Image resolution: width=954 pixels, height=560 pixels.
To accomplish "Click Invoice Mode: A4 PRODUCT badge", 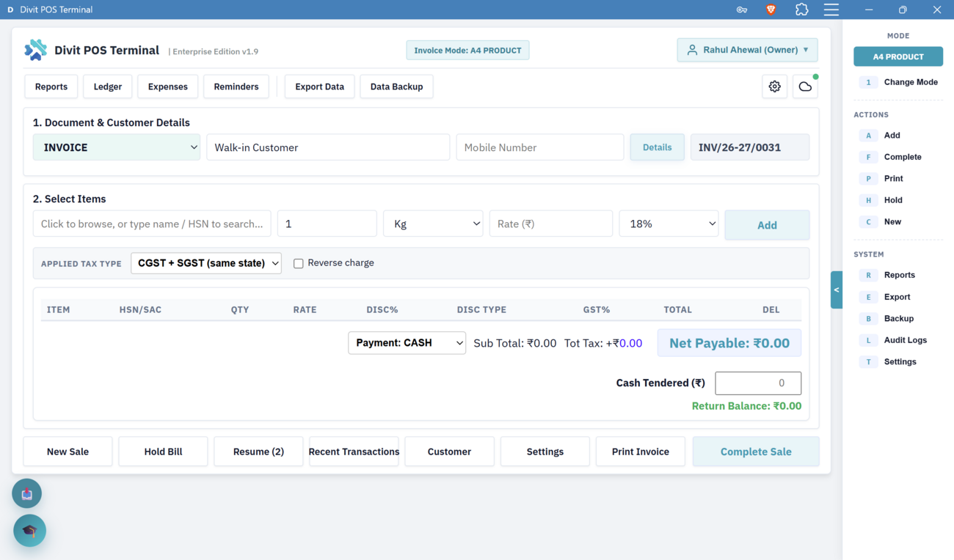I will [467, 51].
